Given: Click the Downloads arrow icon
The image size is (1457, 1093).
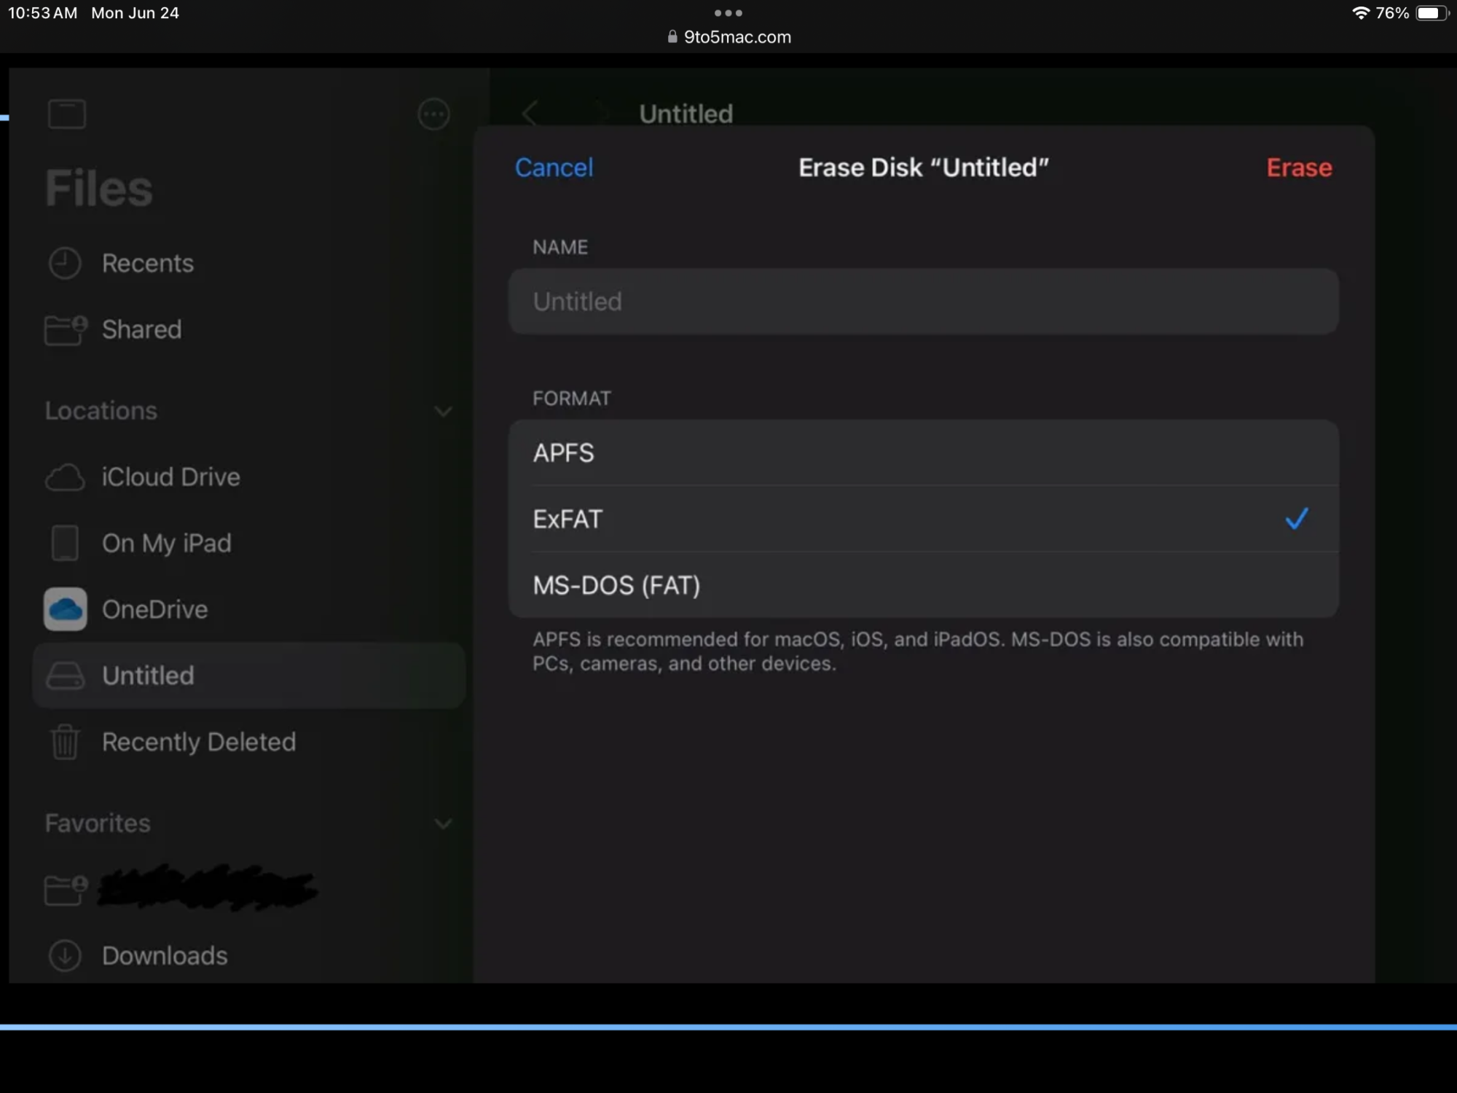Looking at the screenshot, I should pos(65,955).
